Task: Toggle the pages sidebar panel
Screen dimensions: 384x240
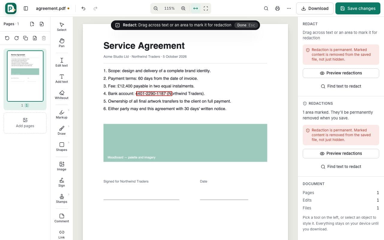Action: 26,8
